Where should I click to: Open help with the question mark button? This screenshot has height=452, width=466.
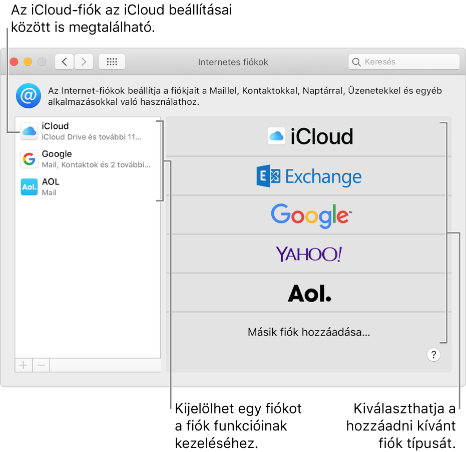point(433,355)
